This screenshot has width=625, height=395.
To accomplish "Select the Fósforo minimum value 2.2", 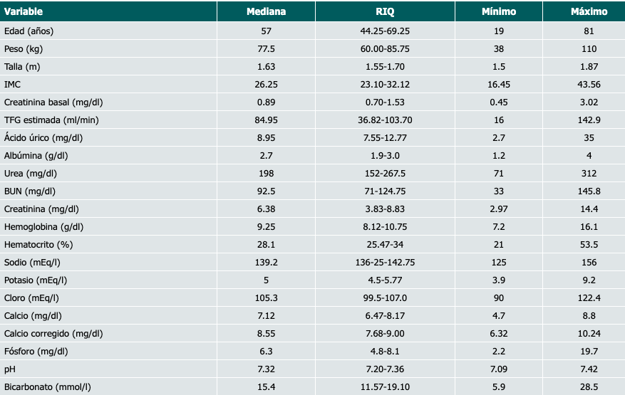I will tap(498, 351).
